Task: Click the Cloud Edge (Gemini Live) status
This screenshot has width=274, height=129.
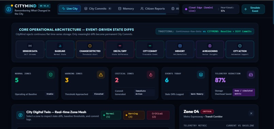Action: click(200, 9)
